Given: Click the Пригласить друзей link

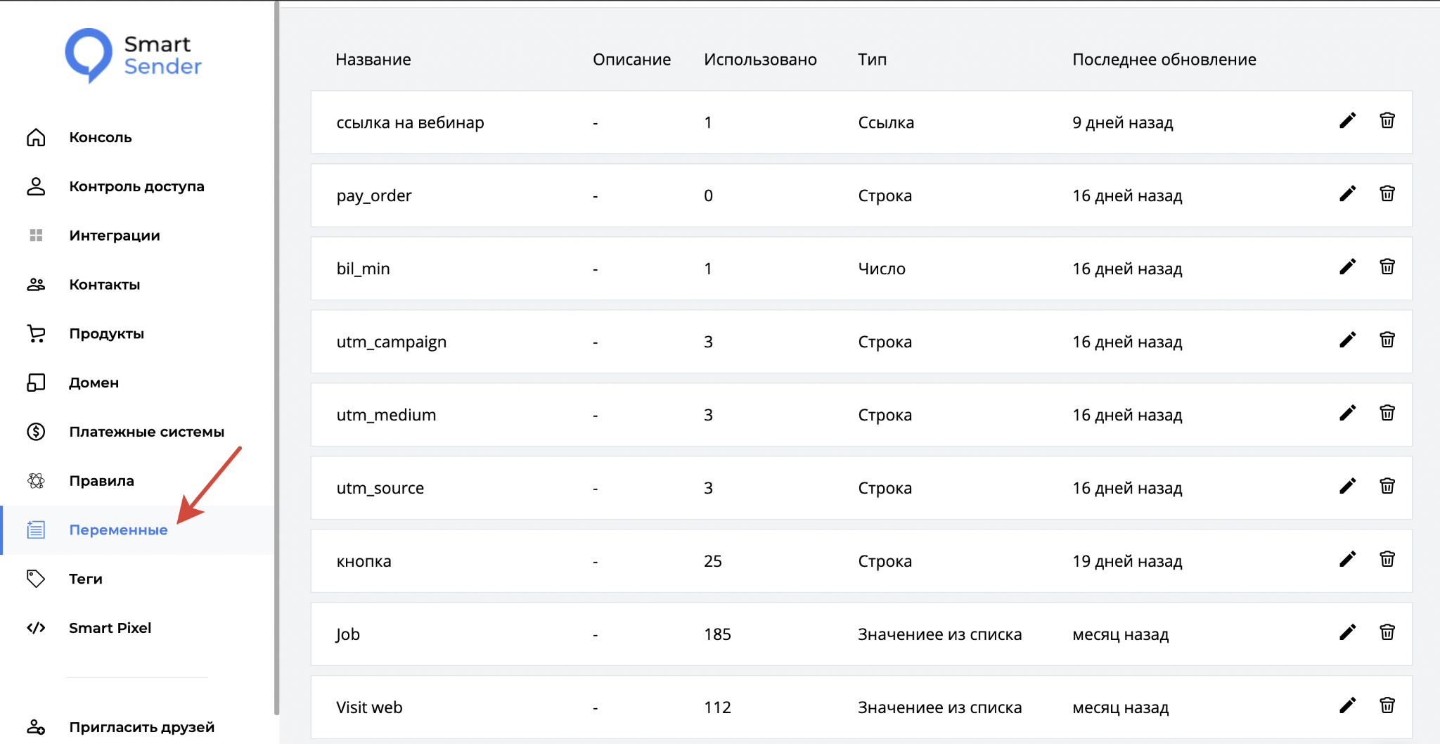Looking at the screenshot, I should point(141,727).
